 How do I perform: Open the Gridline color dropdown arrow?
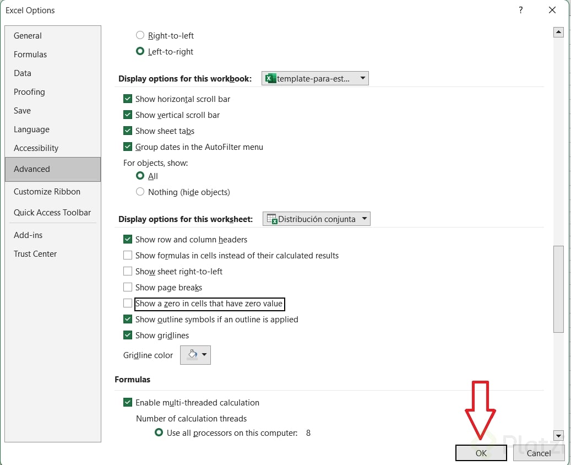click(x=204, y=355)
